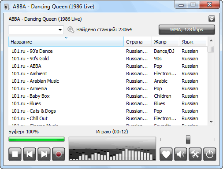Screen dimensions: 223x169
Task: Sort by the Страна column header
Action: tap(138, 42)
